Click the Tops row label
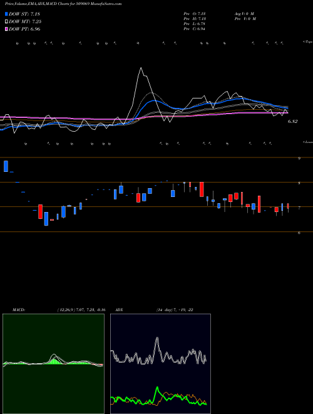 click(308, 42)
